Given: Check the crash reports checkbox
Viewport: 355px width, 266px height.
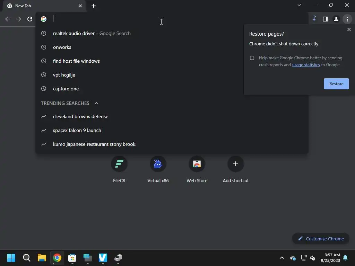Looking at the screenshot, I should pyautogui.click(x=252, y=58).
